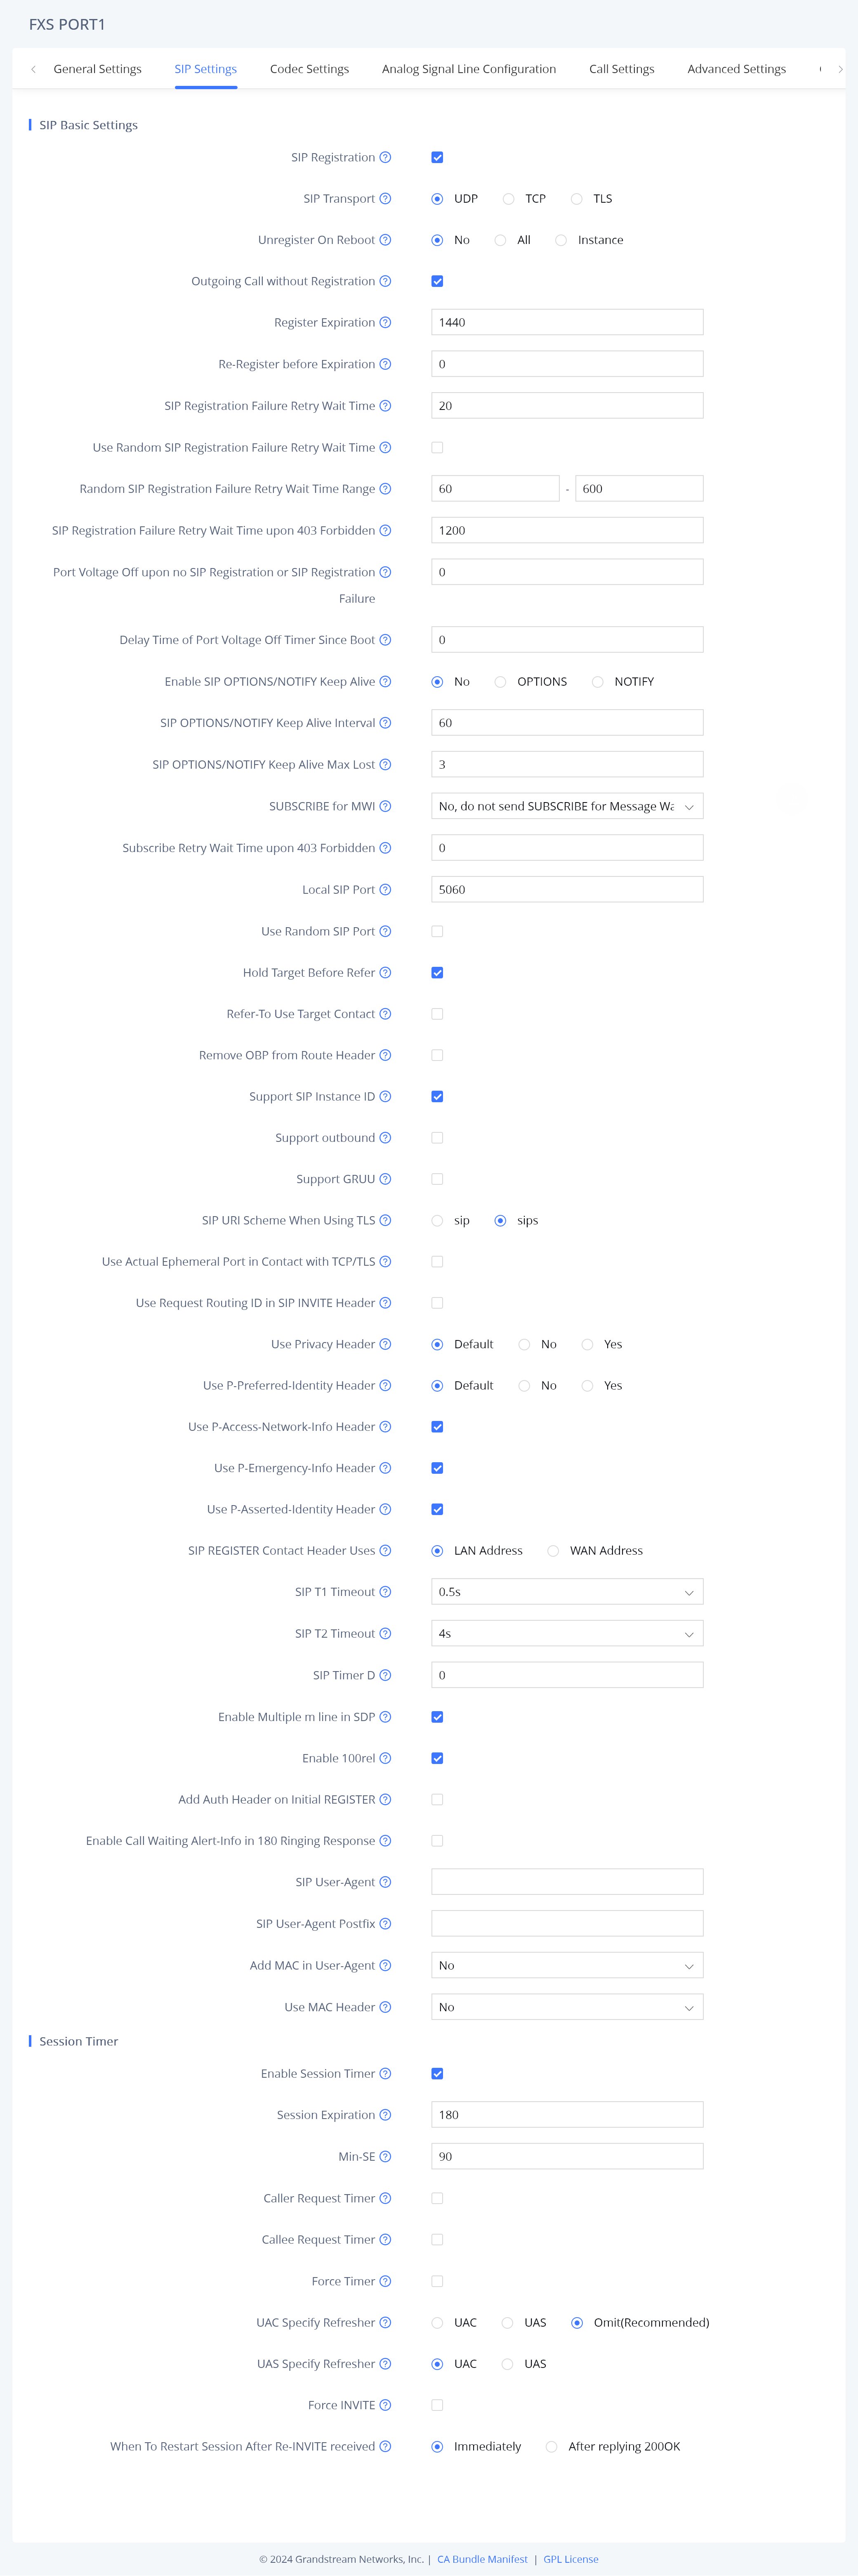The image size is (858, 2576).
Task: Open the Call Settings tab
Action: 621,69
